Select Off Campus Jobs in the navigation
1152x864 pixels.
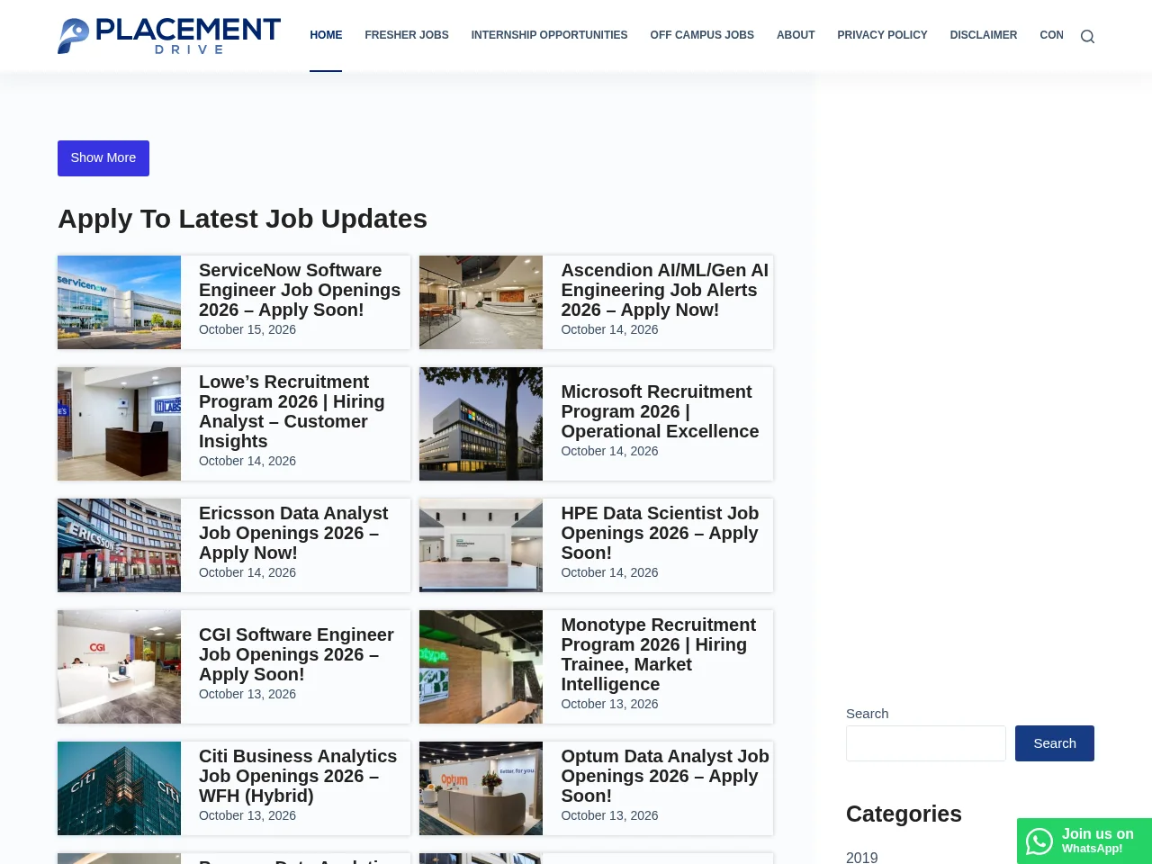(702, 35)
